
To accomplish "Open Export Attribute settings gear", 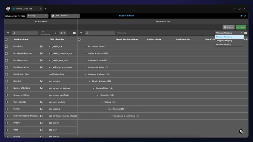I will 245,33.
